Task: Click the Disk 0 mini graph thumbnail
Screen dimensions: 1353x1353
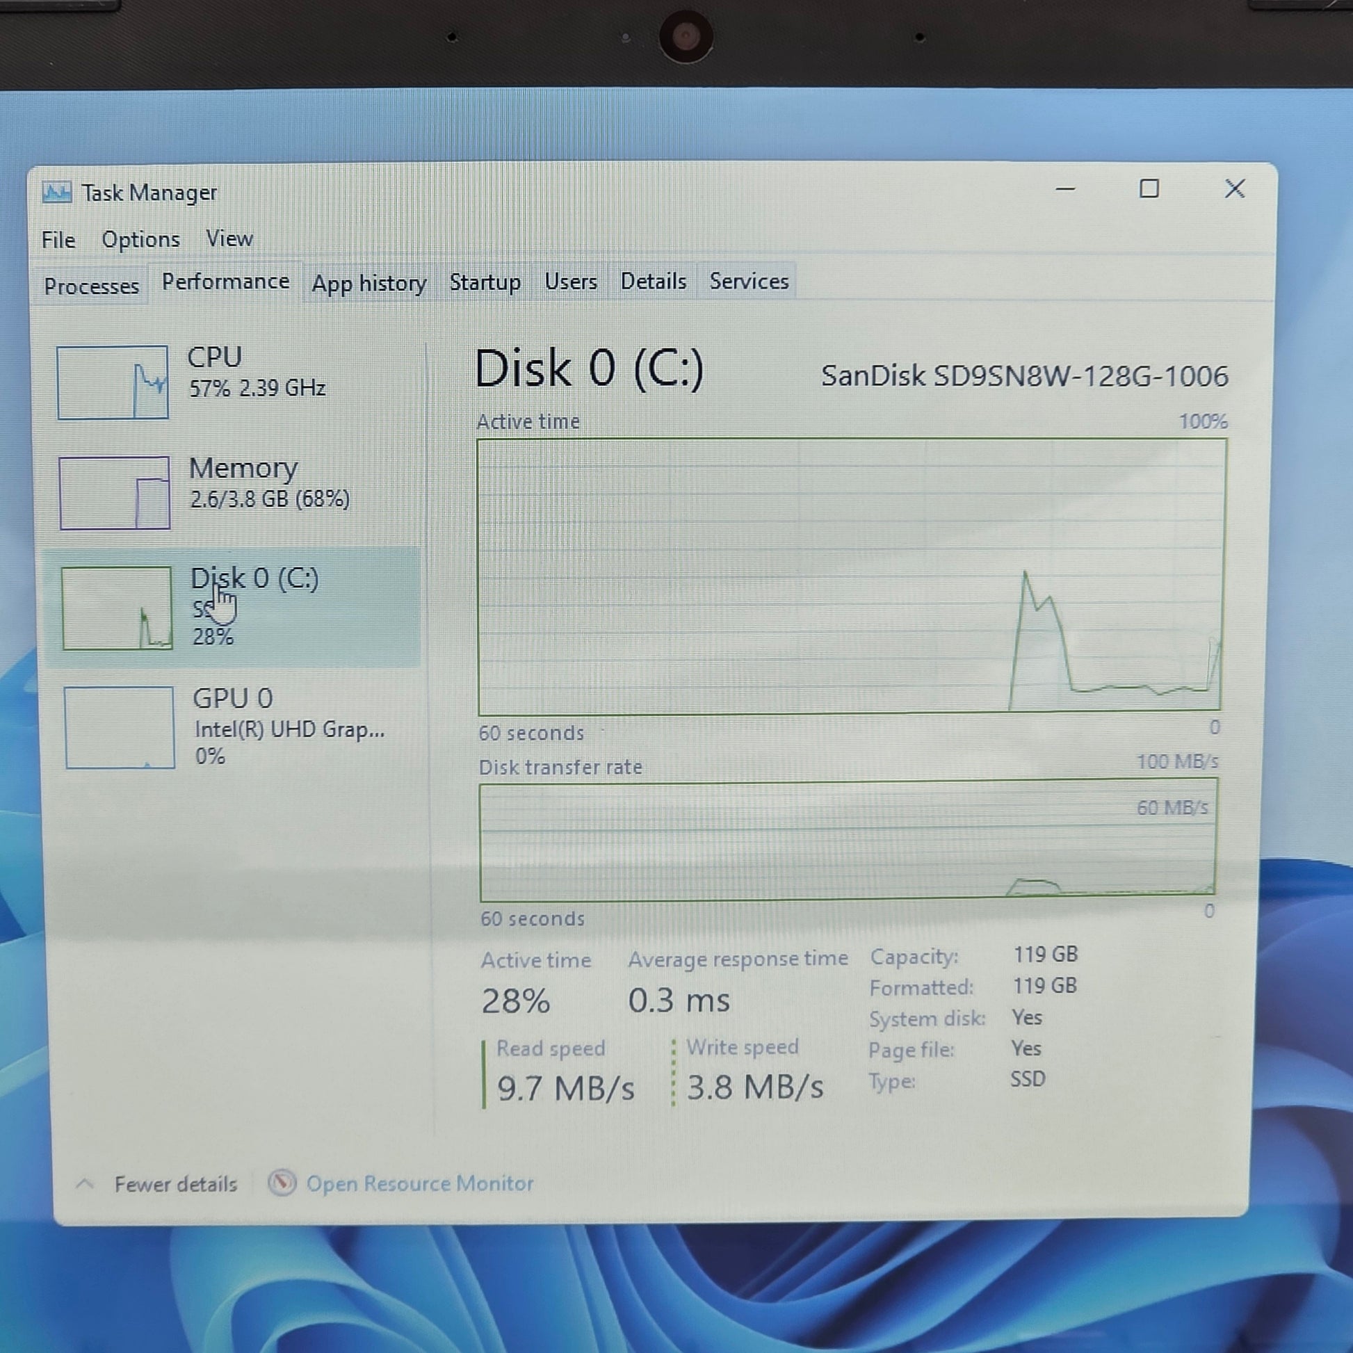Action: click(117, 608)
